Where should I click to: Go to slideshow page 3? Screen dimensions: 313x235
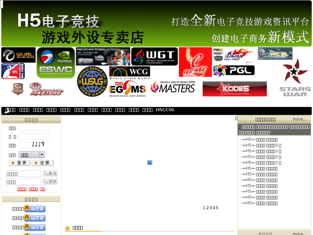[211, 207]
